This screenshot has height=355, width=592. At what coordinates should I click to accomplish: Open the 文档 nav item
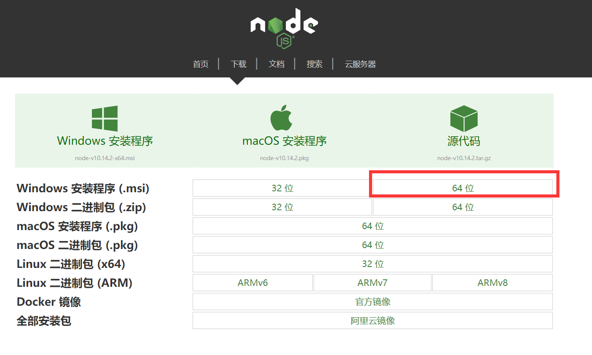click(x=277, y=64)
